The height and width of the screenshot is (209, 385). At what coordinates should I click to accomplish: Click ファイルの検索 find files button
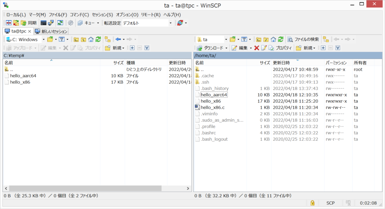coord(303,39)
